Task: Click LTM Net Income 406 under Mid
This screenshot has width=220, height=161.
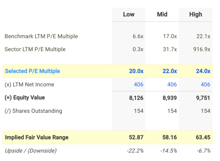Action: (172, 85)
